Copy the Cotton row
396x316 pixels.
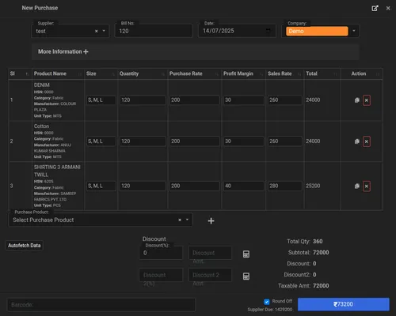pos(357,141)
